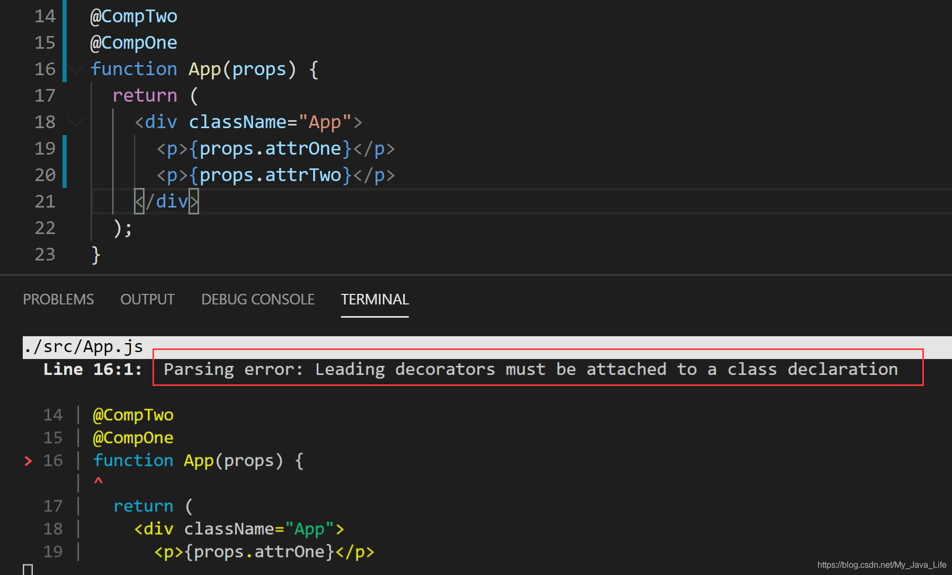
Task: Click the red arrow marker beside terminal line 16
Action: click(29, 461)
